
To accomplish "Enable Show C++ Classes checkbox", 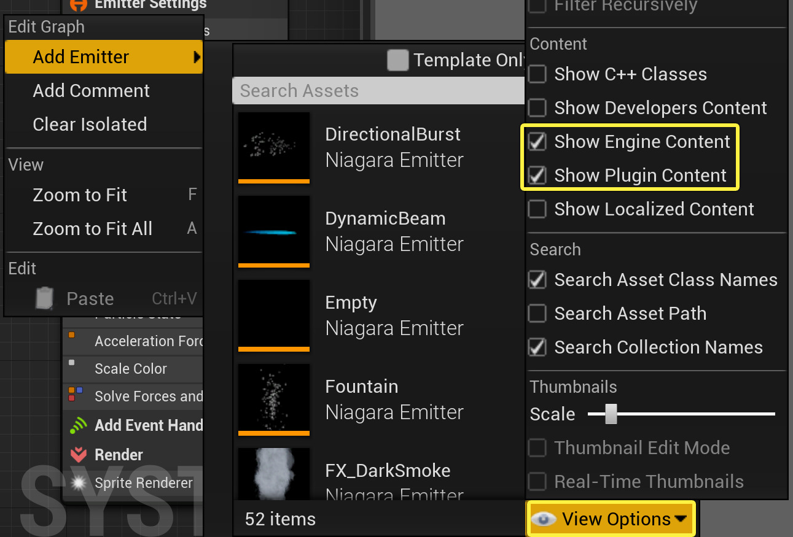I will coord(537,74).
